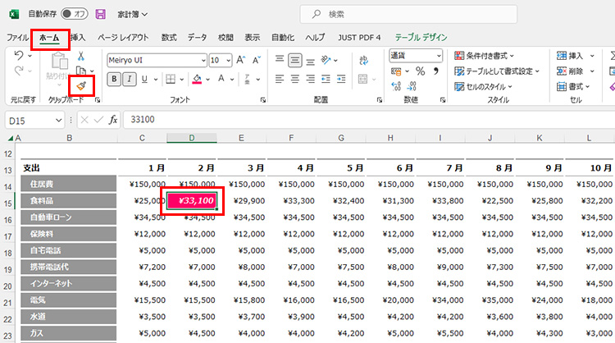Click the Save floppy disk icon
The image size is (615, 343).
100,14
